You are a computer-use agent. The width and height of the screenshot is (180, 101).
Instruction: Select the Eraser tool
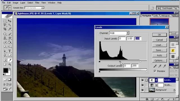click(5, 42)
